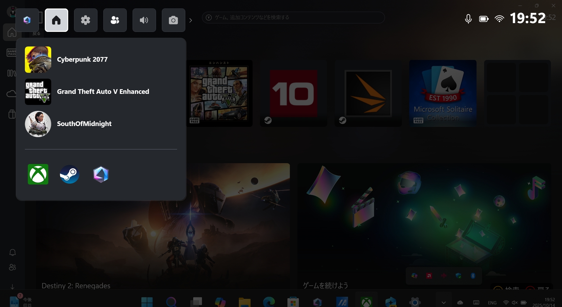Open the Friends panel from the top bar
562x307 pixels.
[x=115, y=20]
